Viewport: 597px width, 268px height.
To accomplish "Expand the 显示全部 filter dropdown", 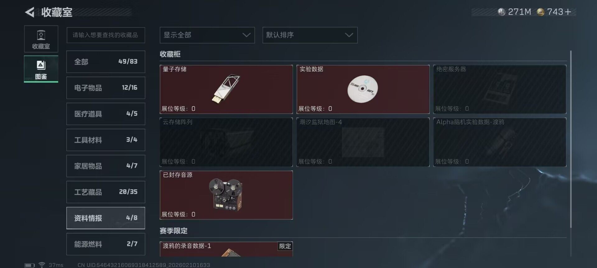I will click(x=207, y=35).
